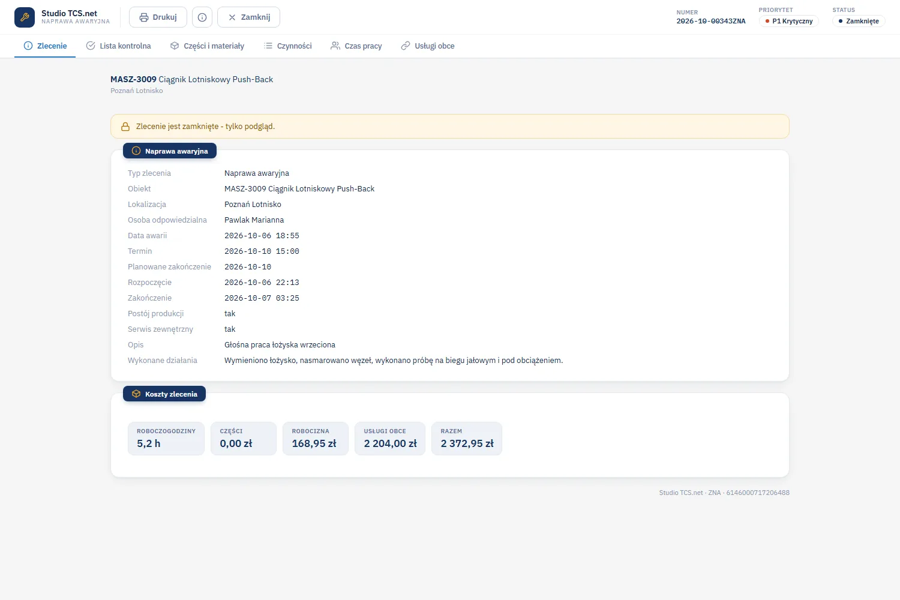
Task: Open the Części i materiały tab
Action: (x=207, y=46)
